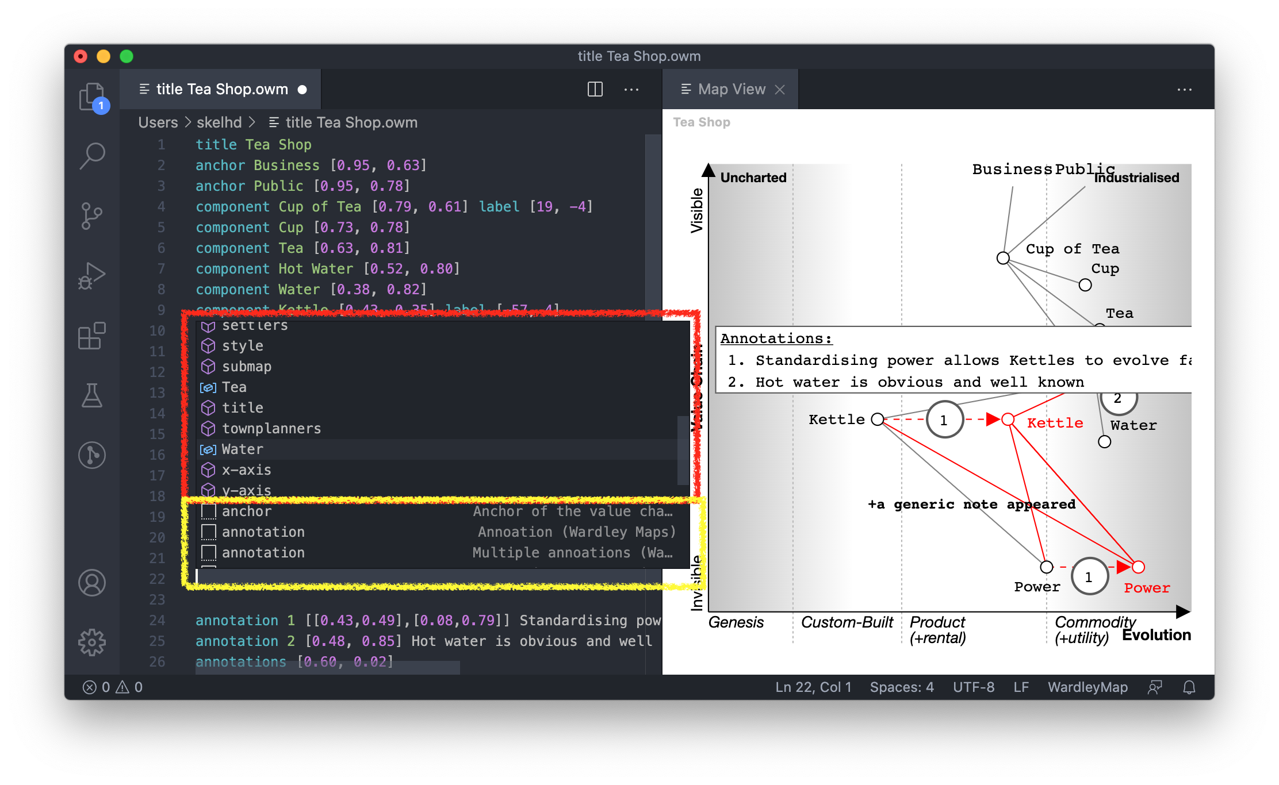Viewport: 1279px width, 785px height.
Task: Switch to the Map View tab
Action: pyautogui.click(x=732, y=89)
